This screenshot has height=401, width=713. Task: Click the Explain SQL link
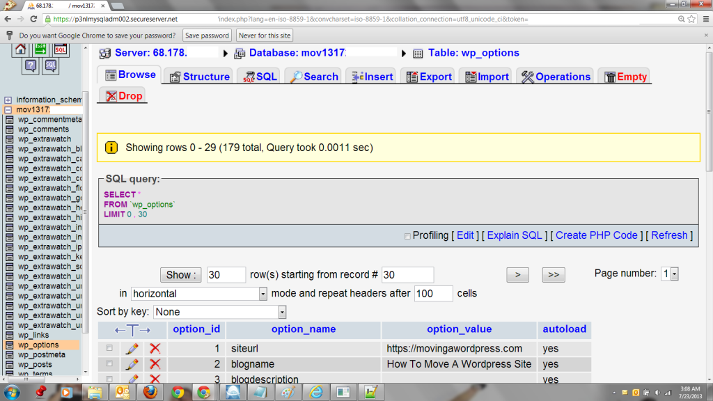click(515, 235)
